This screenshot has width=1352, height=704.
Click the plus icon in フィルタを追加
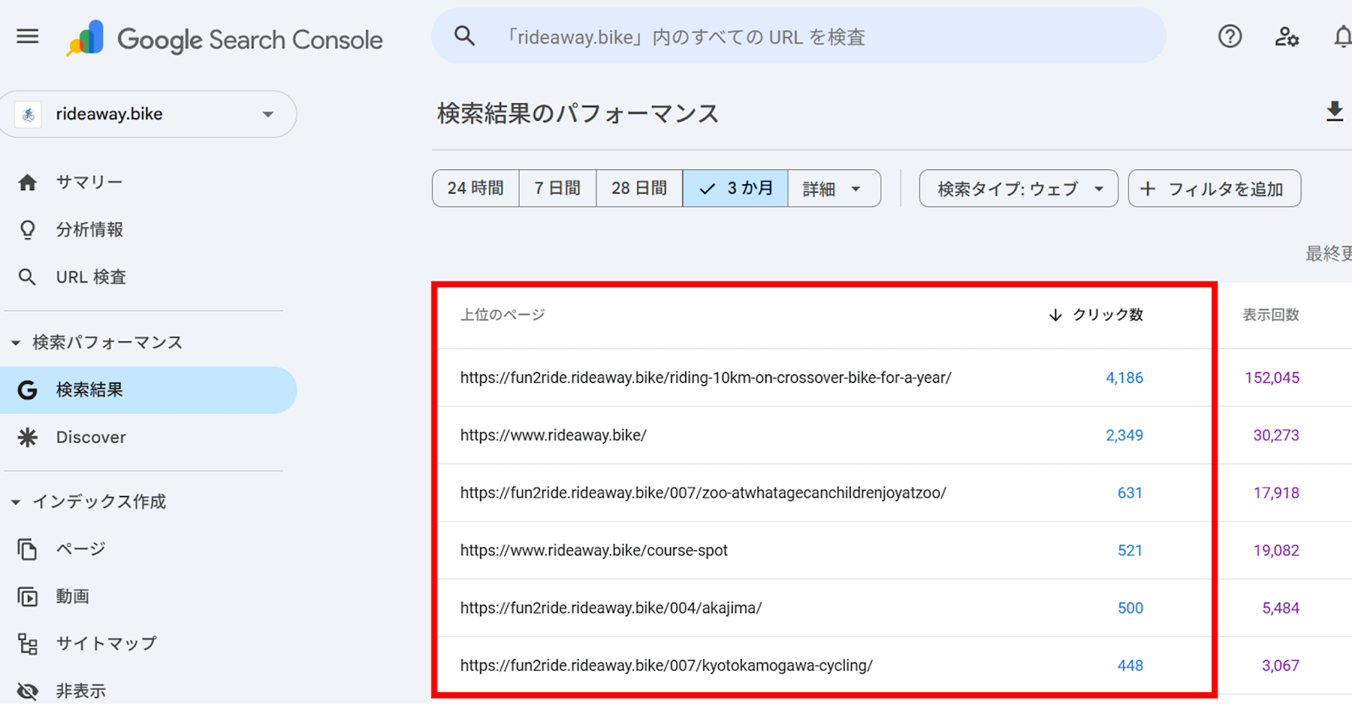point(1148,188)
